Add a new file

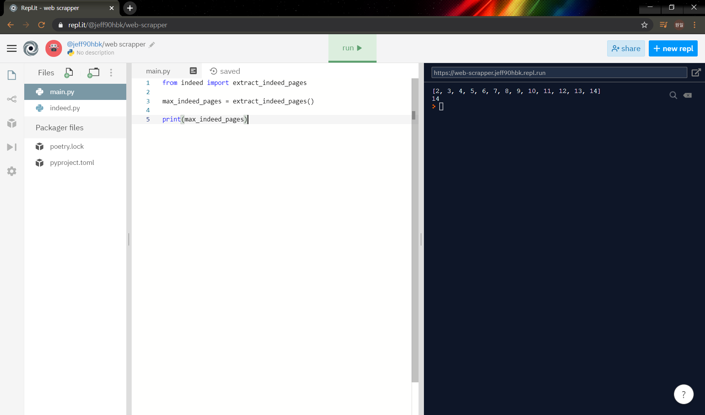(x=69, y=73)
